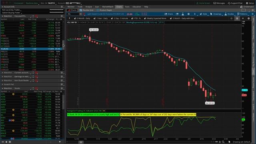Open the Share menu in chart toolbar

click(x=168, y=14)
